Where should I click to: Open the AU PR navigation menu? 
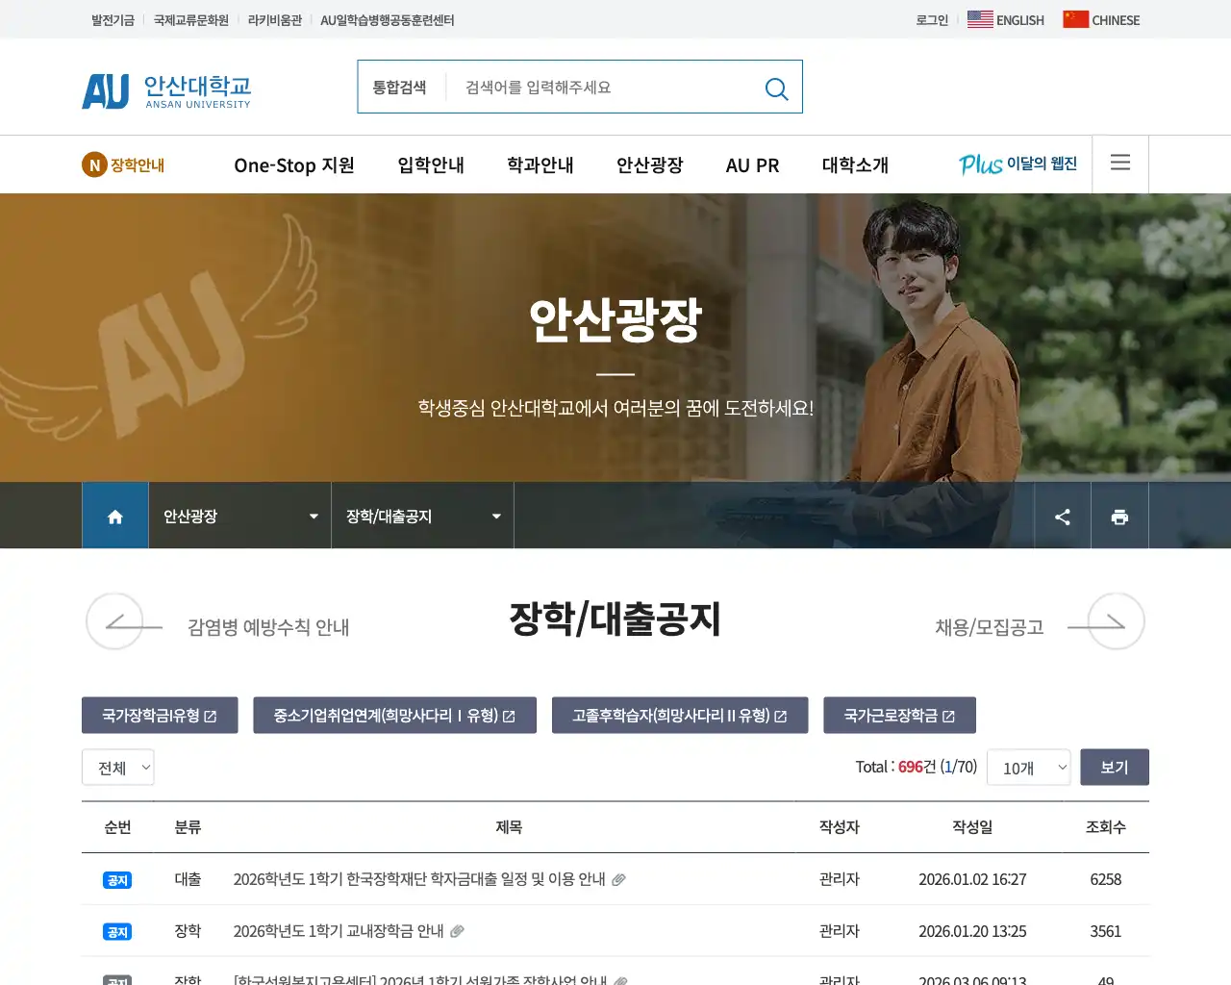point(752,164)
